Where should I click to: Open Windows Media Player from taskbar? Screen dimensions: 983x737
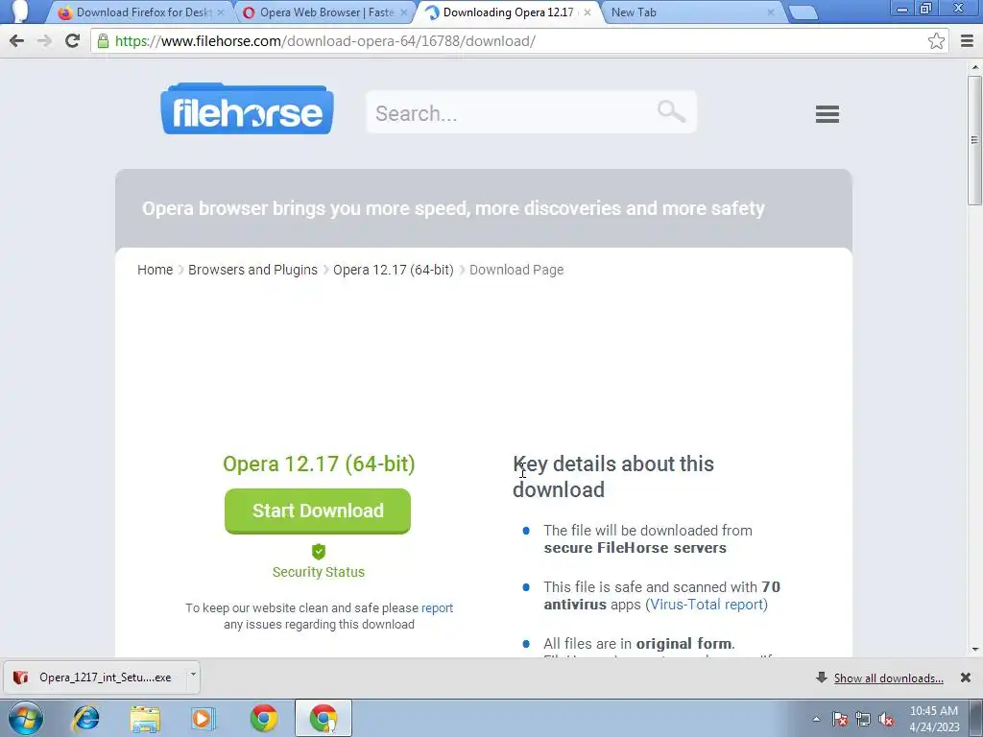point(204,719)
